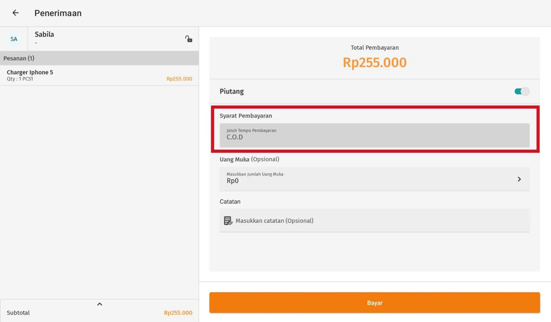The image size is (551, 322).
Task: Open the Jatuh Tempo Pembayaran C.O.D selector
Action: (374, 135)
